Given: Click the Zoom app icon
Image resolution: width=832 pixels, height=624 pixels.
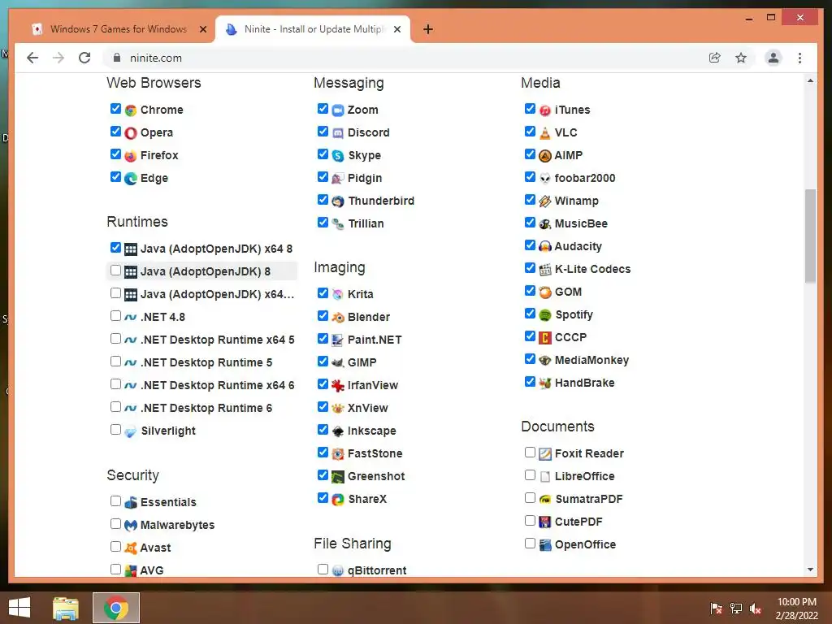Looking at the screenshot, I should (338, 110).
